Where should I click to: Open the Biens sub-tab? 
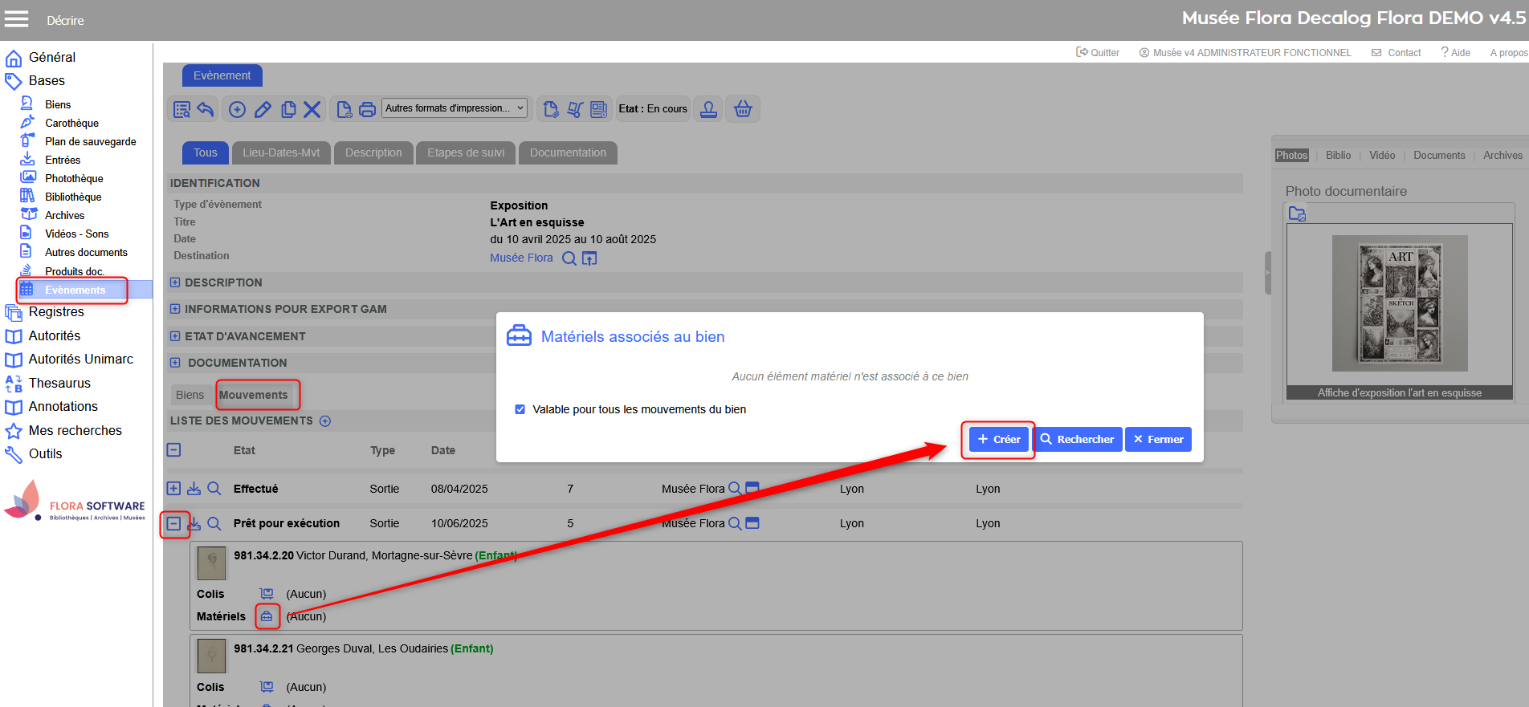190,395
